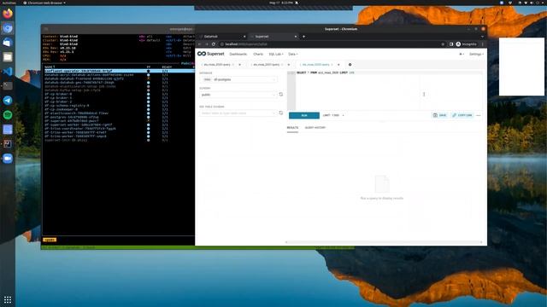Add a new query tab
Screen dimensions: 547x307
point(350,65)
